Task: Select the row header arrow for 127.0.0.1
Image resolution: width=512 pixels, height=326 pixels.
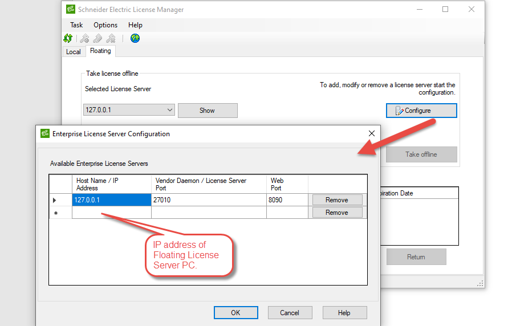Action: pos(60,200)
